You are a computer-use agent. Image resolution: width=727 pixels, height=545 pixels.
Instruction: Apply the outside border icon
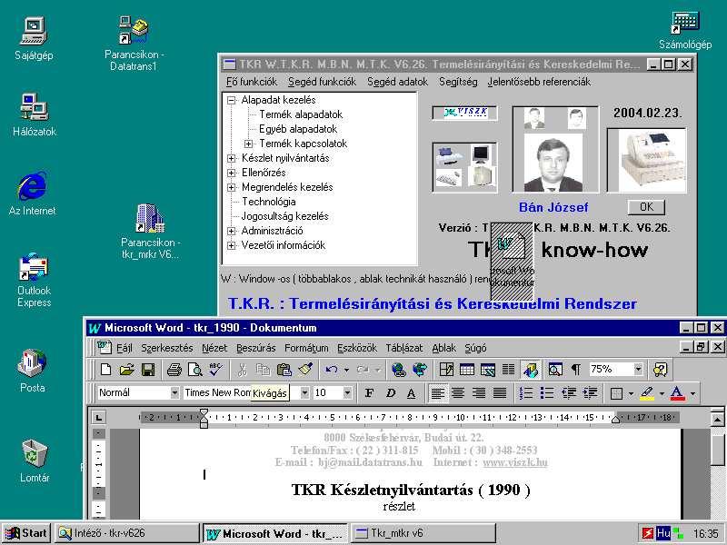pos(616,393)
